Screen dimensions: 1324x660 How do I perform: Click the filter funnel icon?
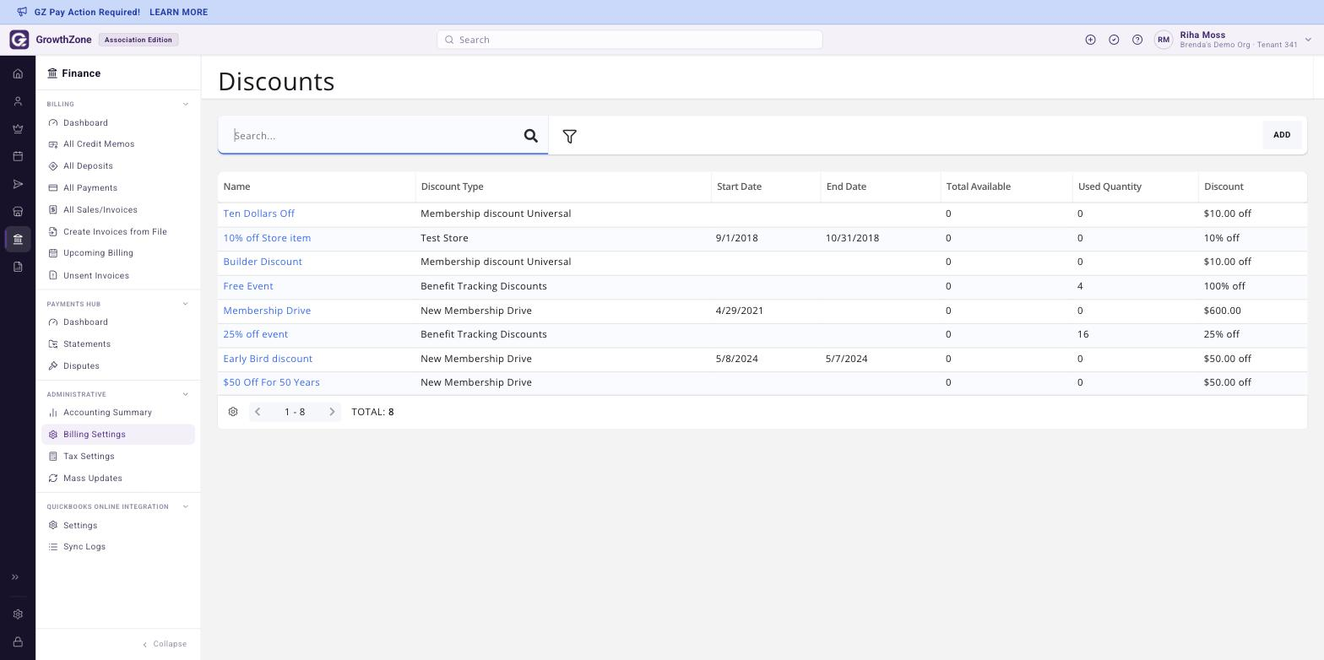[570, 136]
